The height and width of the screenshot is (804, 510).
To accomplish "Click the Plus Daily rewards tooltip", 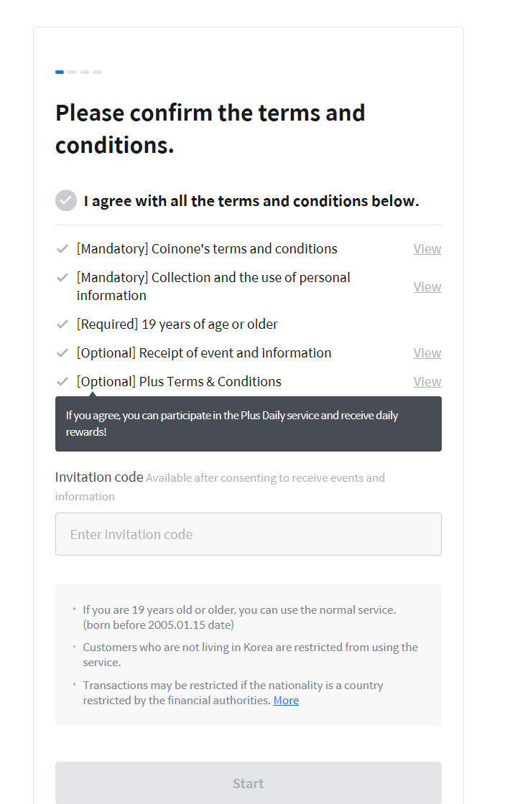I will point(248,424).
